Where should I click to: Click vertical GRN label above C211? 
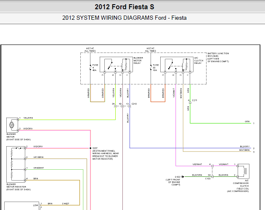click(x=188, y=90)
